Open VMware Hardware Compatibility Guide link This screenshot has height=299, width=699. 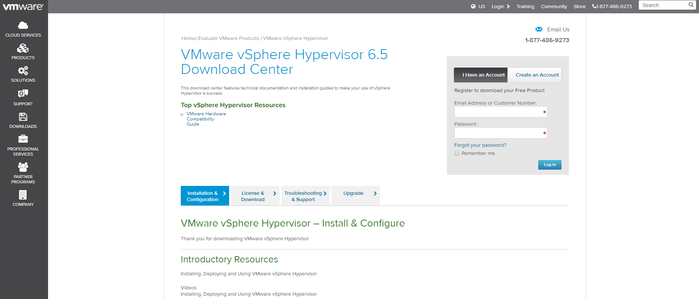pyautogui.click(x=206, y=119)
